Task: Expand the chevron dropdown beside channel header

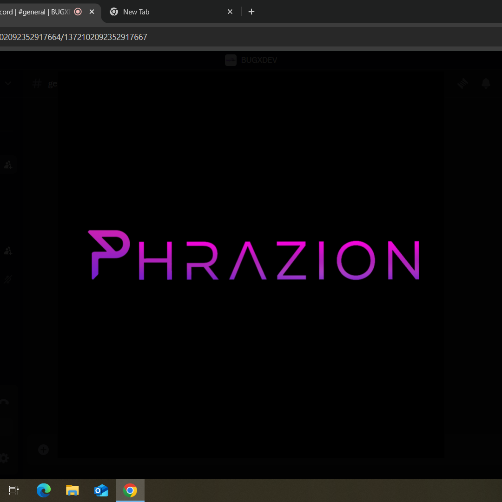Action: coord(8,84)
